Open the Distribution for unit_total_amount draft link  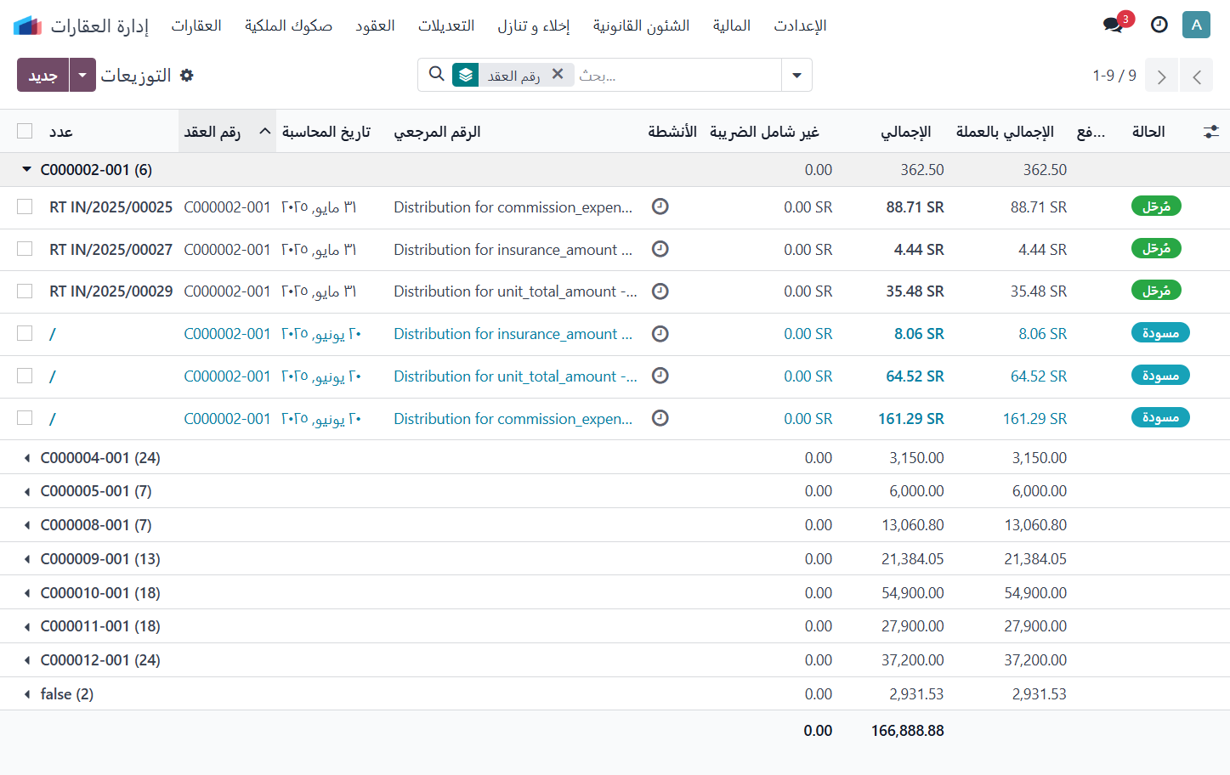[x=516, y=376]
